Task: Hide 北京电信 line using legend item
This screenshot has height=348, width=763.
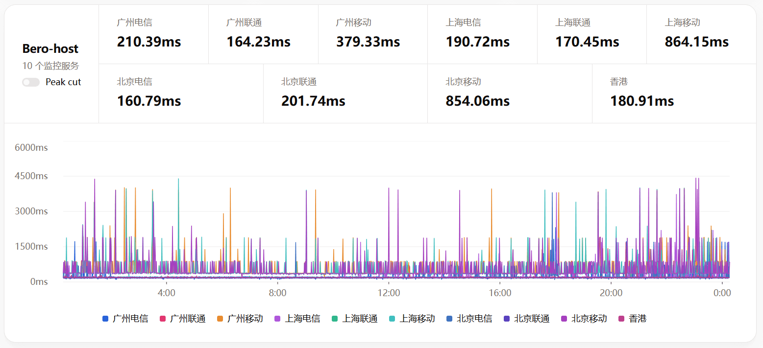Action: [x=469, y=319]
